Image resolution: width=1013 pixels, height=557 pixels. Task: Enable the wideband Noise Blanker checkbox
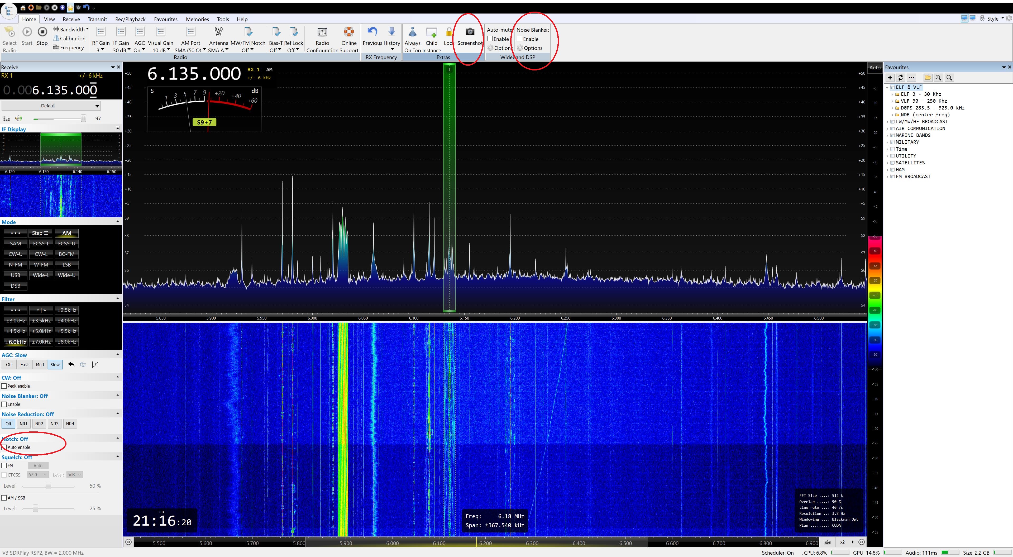point(519,39)
